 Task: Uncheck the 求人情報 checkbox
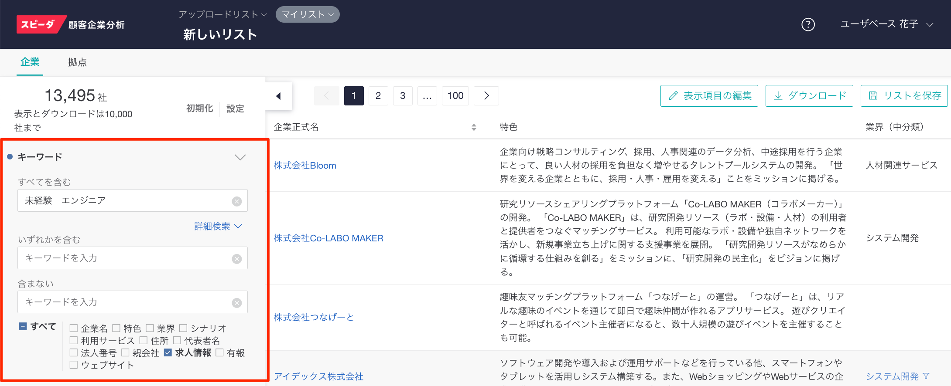tap(168, 352)
